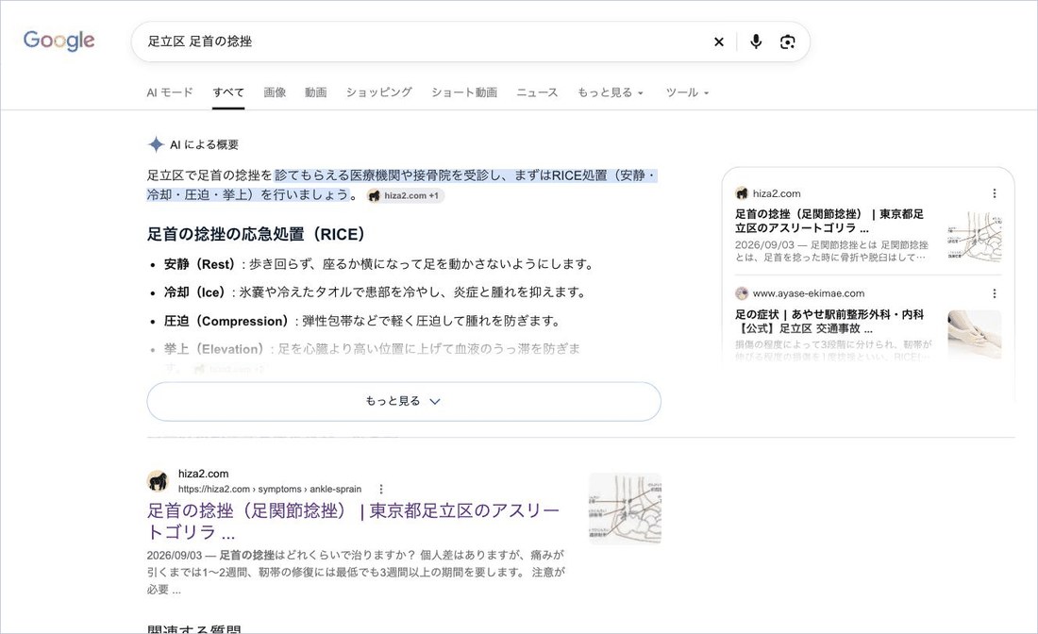Open the ニュース tab
This screenshot has height=634, width=1038.
537,92
